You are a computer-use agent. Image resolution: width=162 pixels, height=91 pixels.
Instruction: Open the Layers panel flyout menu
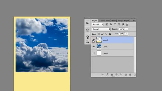(134, 21)
